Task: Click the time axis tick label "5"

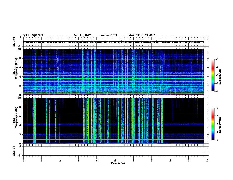Action: (115, 161)
